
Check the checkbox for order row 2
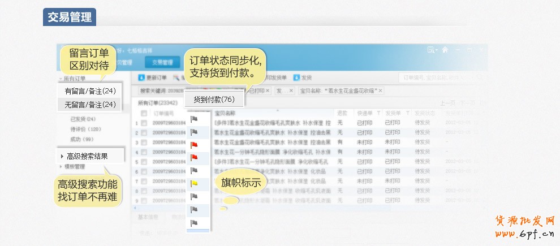pos(144,133)
